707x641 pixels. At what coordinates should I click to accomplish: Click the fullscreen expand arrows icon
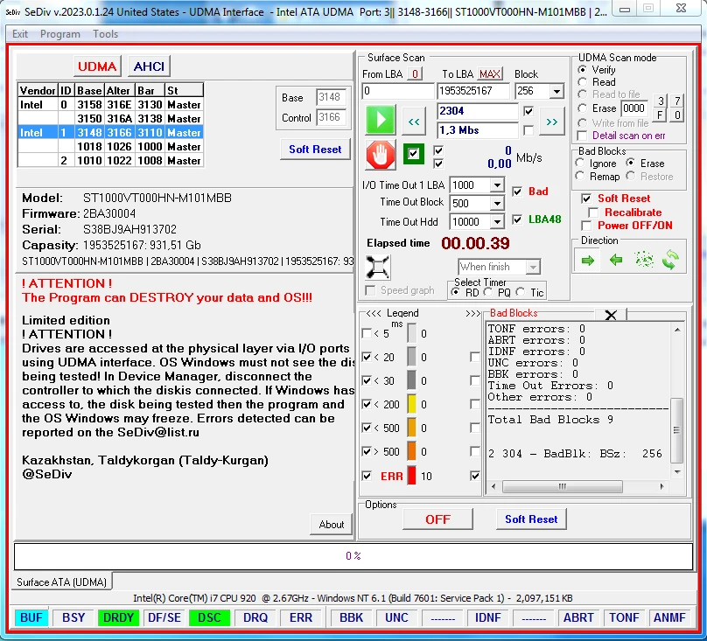point(377,268)
